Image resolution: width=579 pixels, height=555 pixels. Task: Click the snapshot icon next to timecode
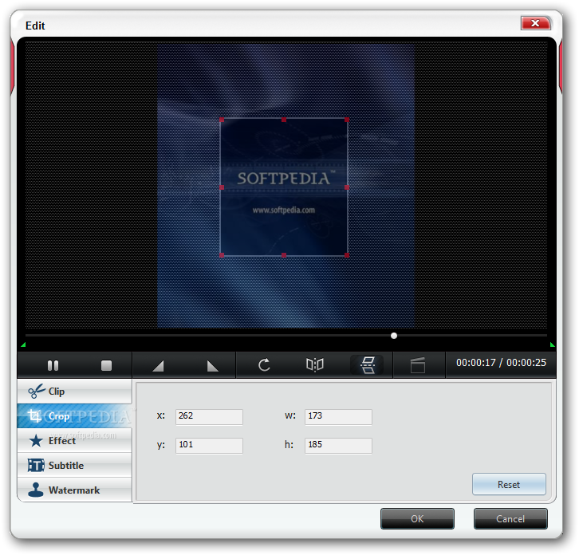point(418,365)
